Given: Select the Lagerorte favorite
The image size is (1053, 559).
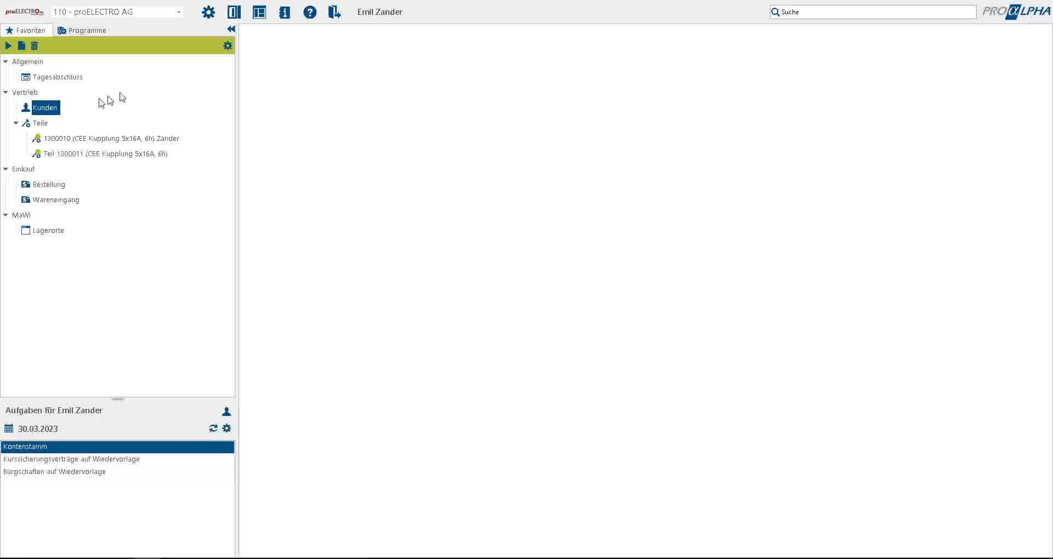Looking at the screenshot, I should click(x=48, y=230).
